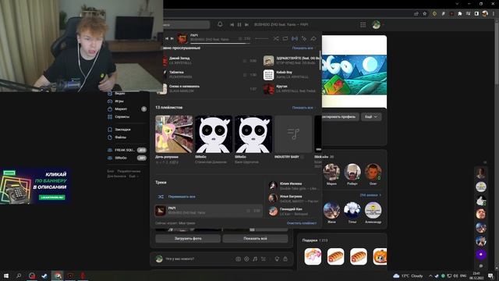Show all recently listened tracks
499x281 pixels.
pos(303,48)
